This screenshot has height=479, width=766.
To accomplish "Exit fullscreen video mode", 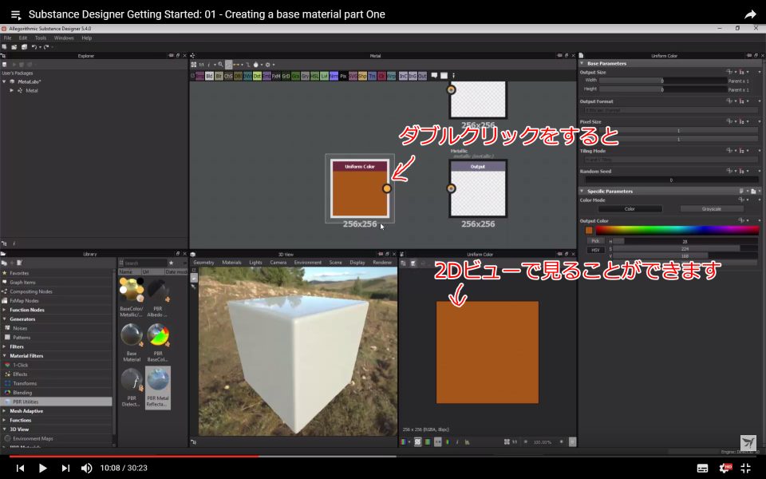I will coord(745,468).
